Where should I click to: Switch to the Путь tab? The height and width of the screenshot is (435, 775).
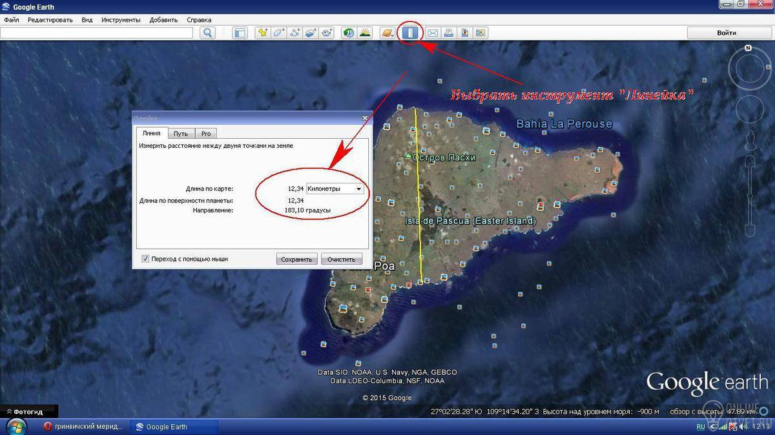181,134
